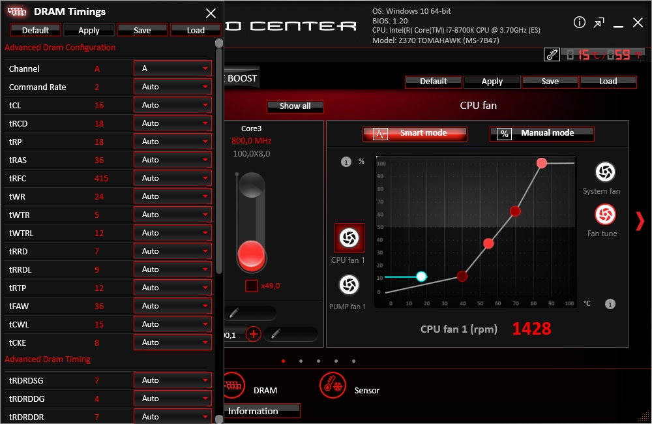This screenshot has height=424, width=652.
Task: Click the red plus button
Action: coord(253,334)
